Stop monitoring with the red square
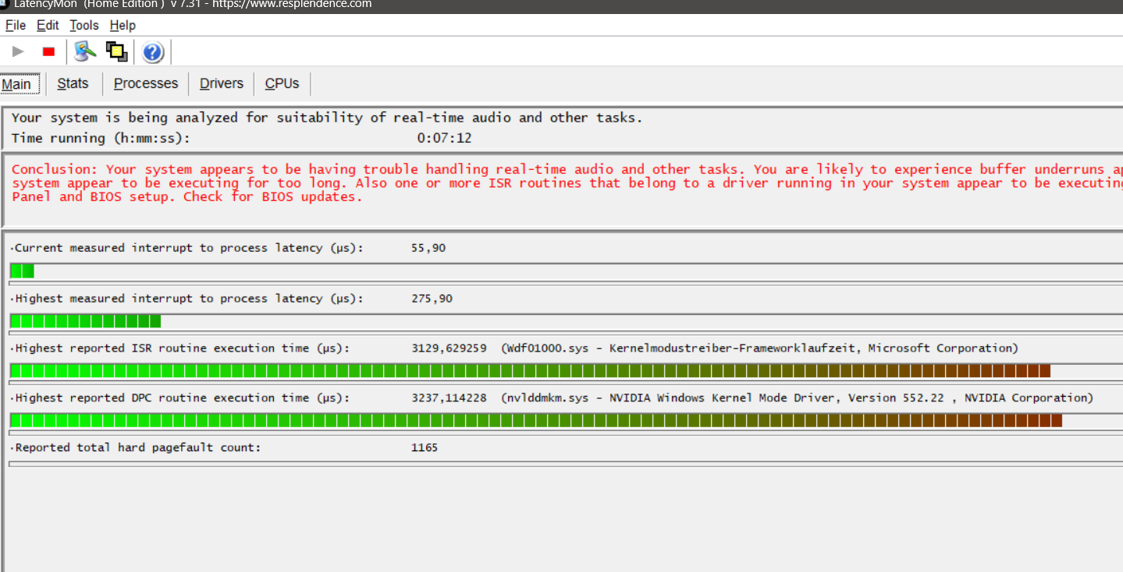Viewport: 1123px width, 572px height. 48,52
